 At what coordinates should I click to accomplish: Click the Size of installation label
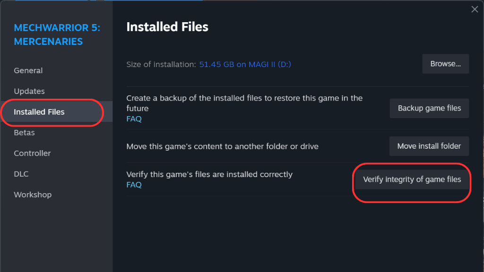[161, 64]
